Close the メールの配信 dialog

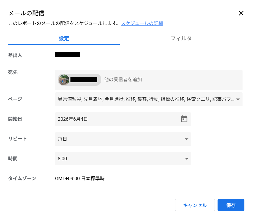click(x=241, y=13)
